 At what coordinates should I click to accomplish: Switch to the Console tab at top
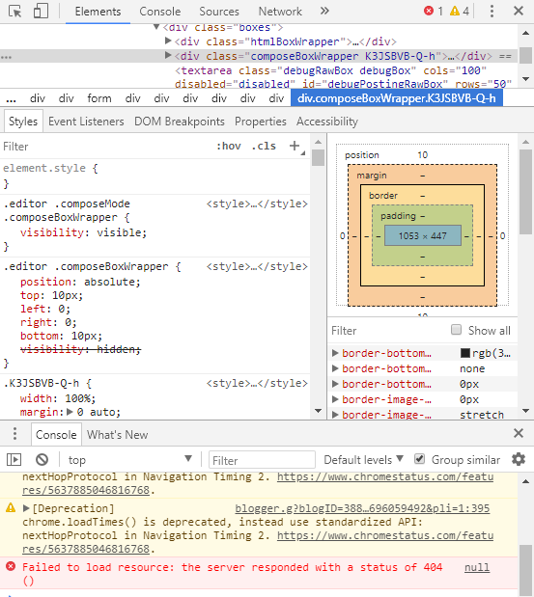tap(160, 12)
